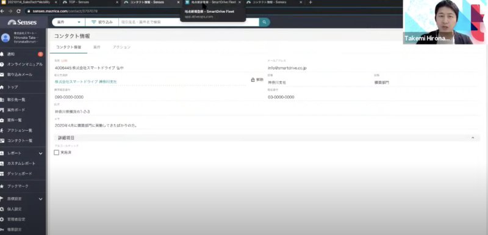Click phone number 03-0000-0000
Screen dimensions: 488x235
(x=281, y=97)
